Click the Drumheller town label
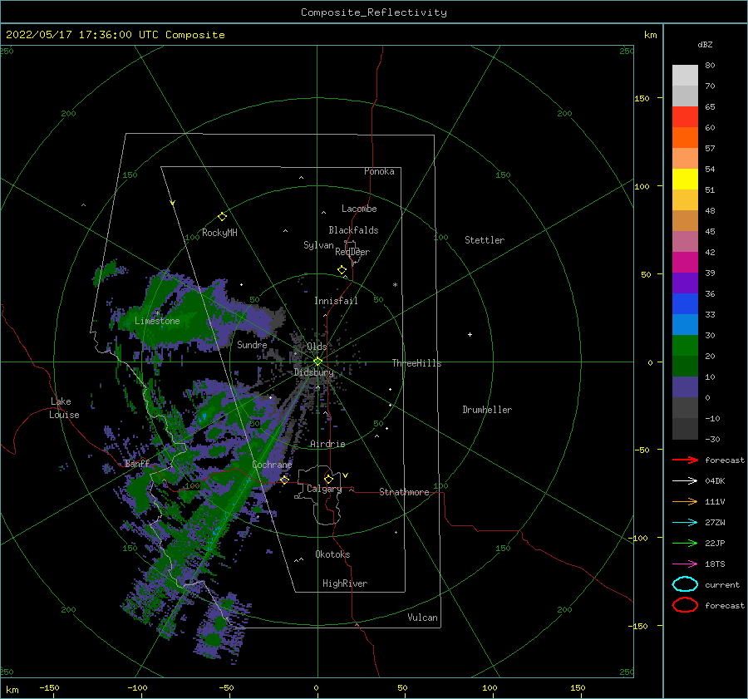 tap(487, 410)
